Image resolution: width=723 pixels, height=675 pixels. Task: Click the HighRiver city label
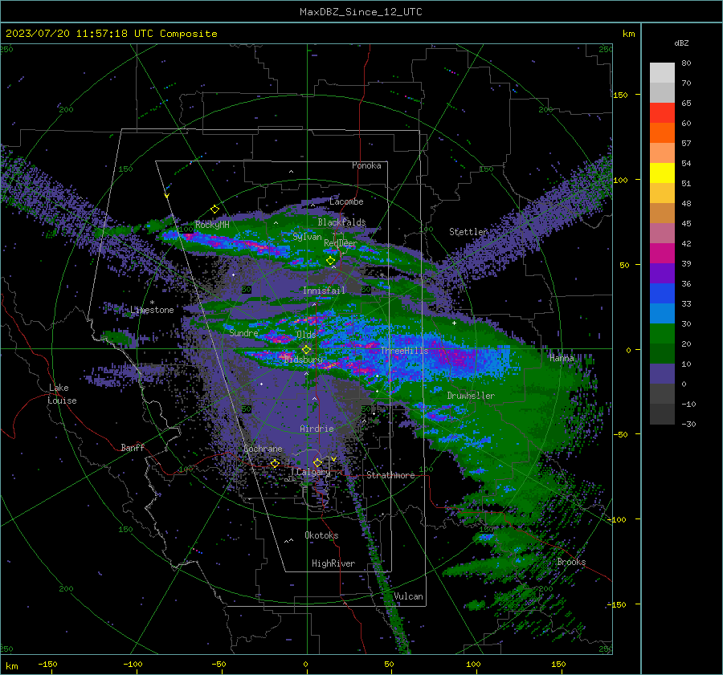point(333,563)
